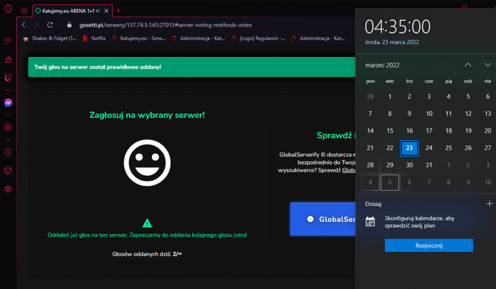Open a new tab with plus button
Screen dimensions: 496x289
coord(119,10)
